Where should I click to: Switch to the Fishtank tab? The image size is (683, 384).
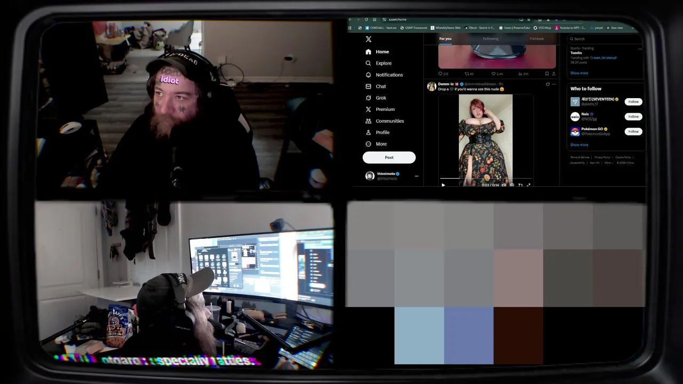(537, 38)
